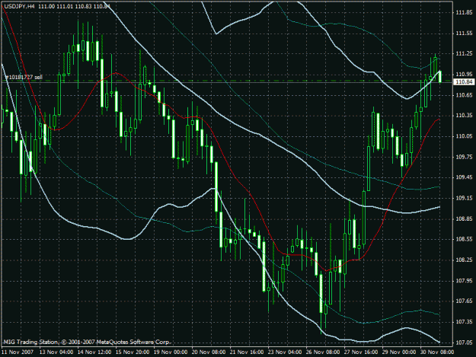Image resolution: width=476 pixels, height=357 pixels.
Task: Click the 110.05 price axis label
Action: [x=464, y=136]
